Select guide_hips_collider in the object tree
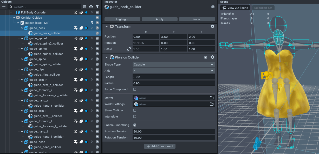 coord(47,75)
